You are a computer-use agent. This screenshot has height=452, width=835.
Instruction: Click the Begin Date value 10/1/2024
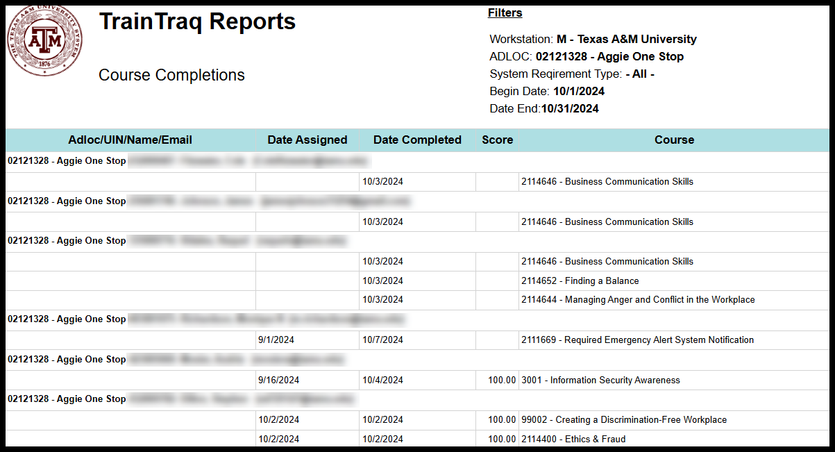pos(578,92)
